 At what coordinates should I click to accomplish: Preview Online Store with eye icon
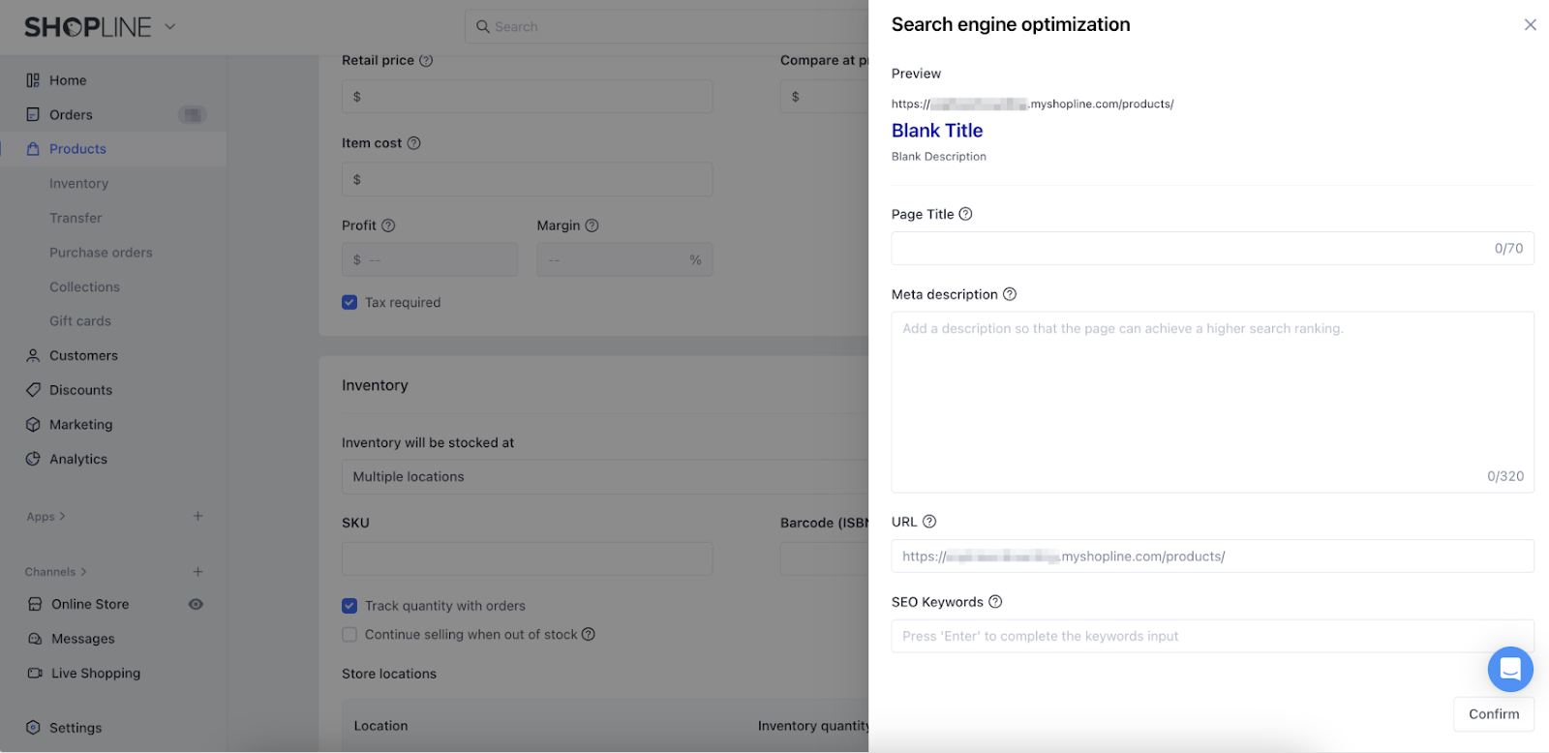[x=196, y=604]
